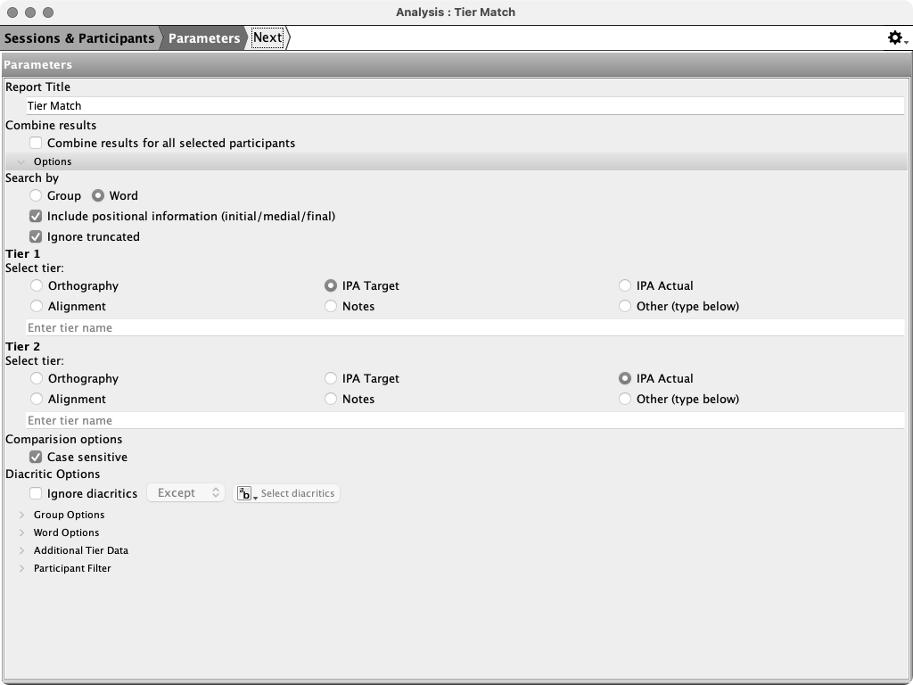Click the Tier 1 tier name field
Screen dimensions: 913x685
[x=464, y=327]
